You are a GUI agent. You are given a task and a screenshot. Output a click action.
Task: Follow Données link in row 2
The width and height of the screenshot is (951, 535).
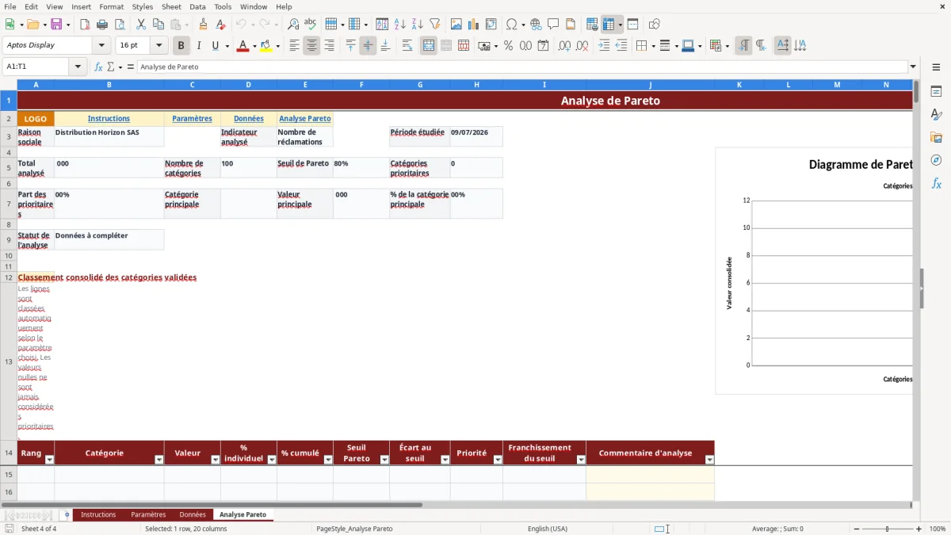(249, 119)
